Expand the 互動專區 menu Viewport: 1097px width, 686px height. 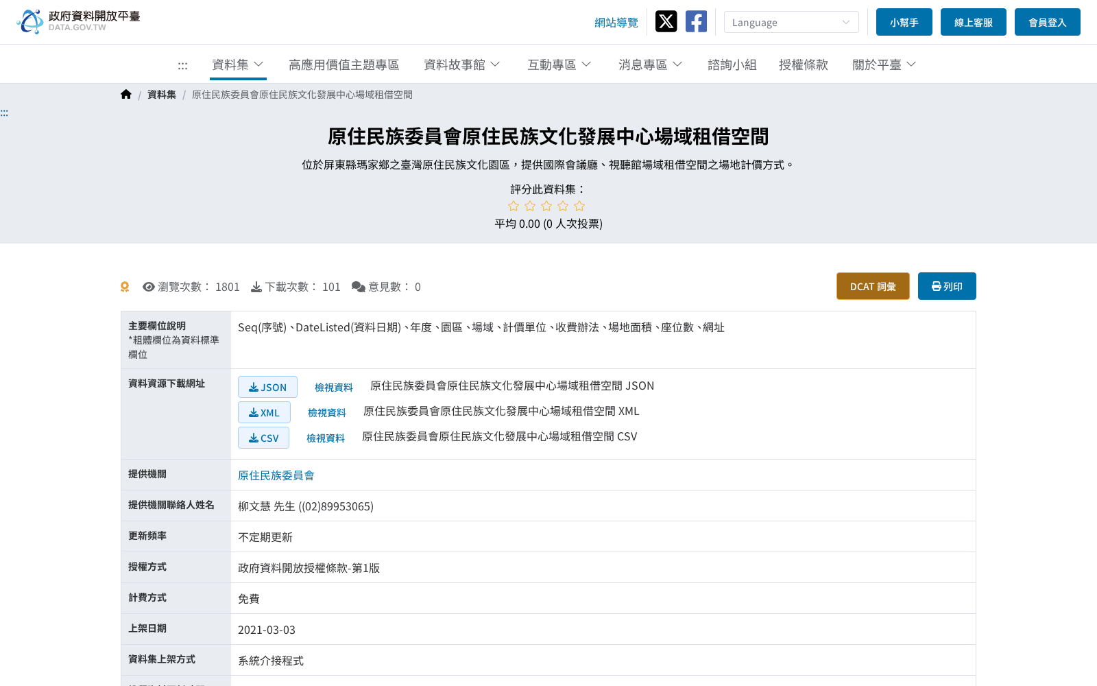pyautogui.click(x=559, y=64)
